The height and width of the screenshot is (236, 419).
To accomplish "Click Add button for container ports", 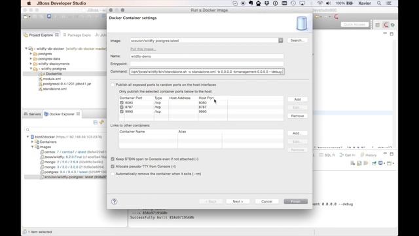I will [297, 99].
